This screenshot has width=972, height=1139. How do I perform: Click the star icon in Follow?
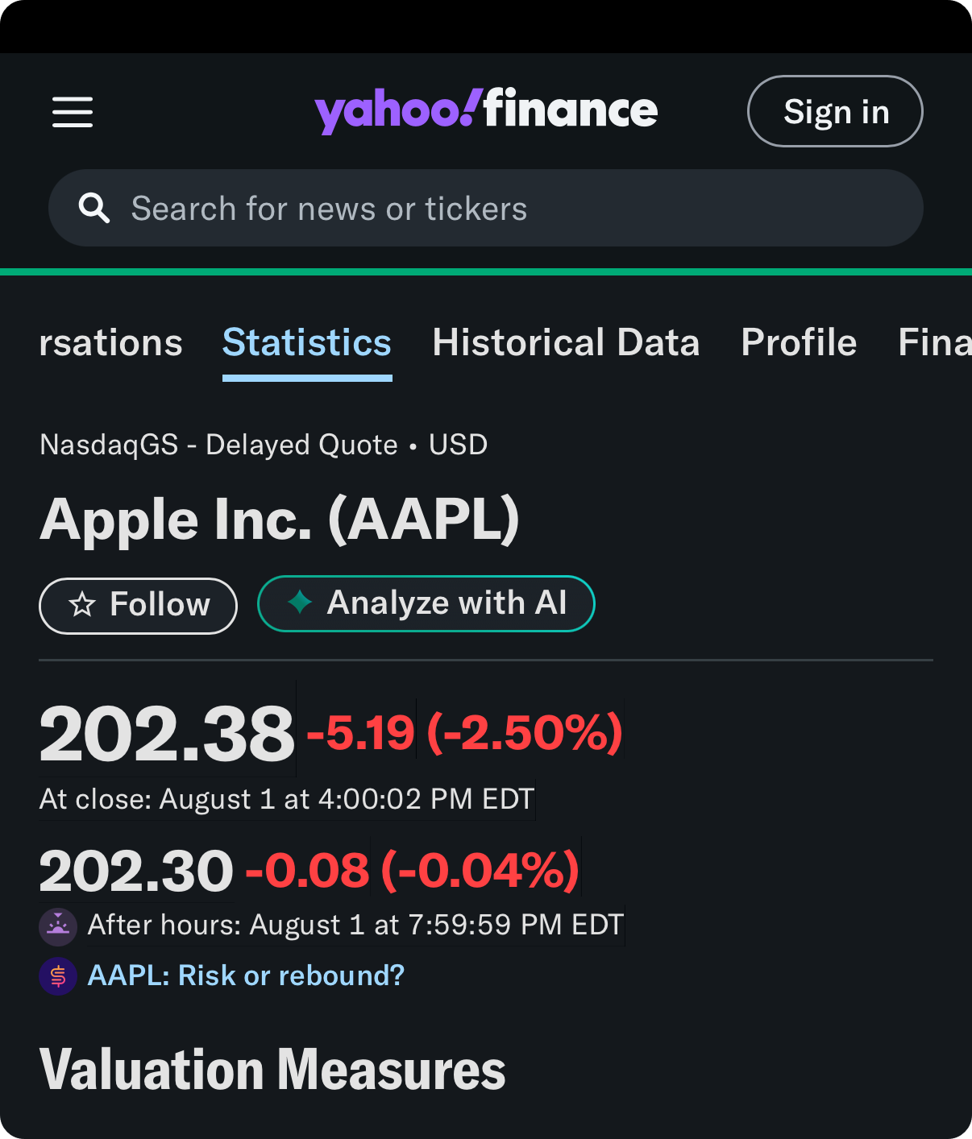(82, 604)
